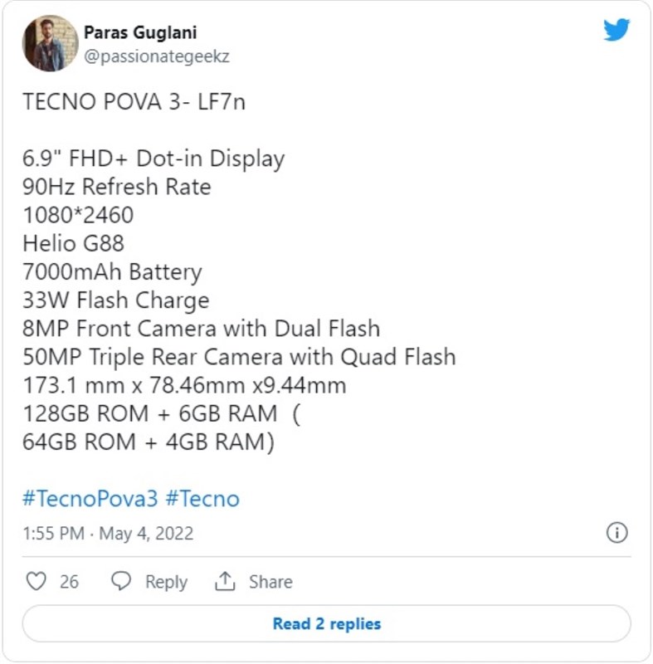
Task: Like the tweet using the heart icon
Action: tap(37, 582)
